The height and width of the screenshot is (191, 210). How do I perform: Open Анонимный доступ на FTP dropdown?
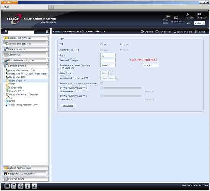pyautogui.click(x=110, y=78)
